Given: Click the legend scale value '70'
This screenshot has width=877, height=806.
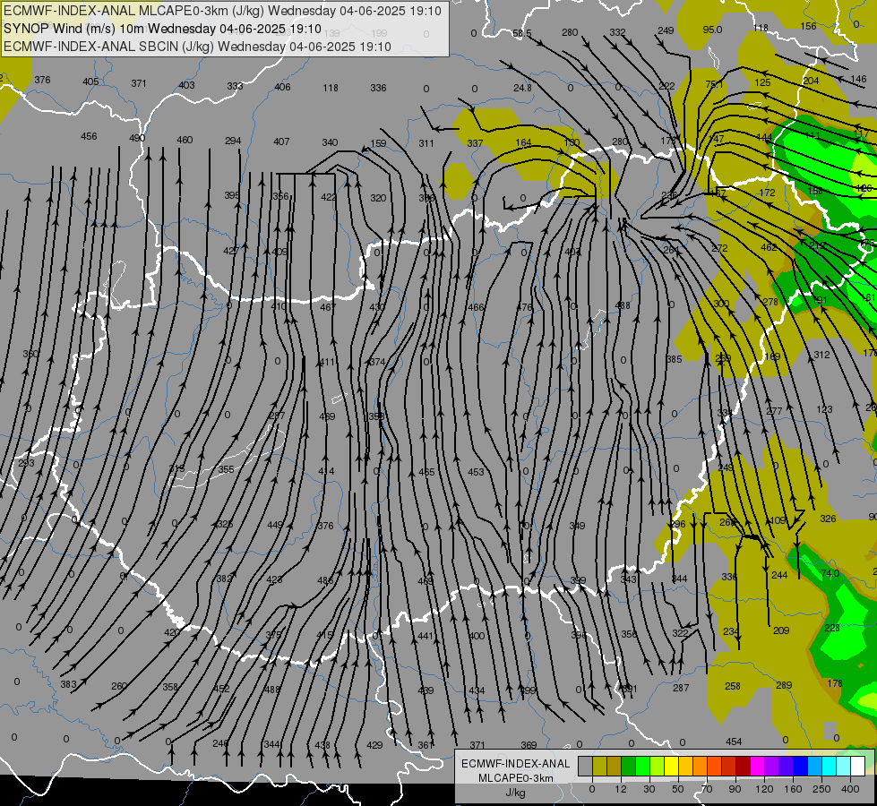Looking at the screenshot, I should pos(707,789).
